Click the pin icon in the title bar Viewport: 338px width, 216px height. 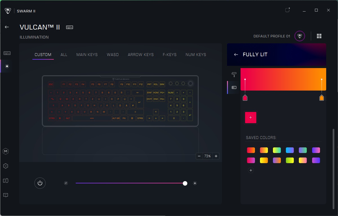[287, 10]
